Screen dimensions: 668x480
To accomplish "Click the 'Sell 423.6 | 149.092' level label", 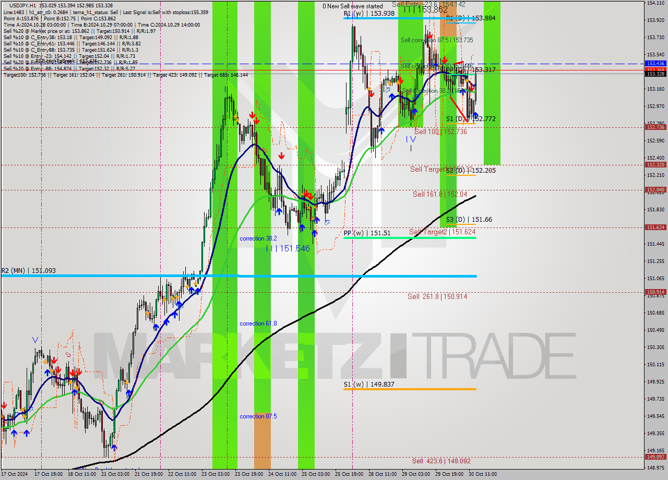I will tap(442, 461).
